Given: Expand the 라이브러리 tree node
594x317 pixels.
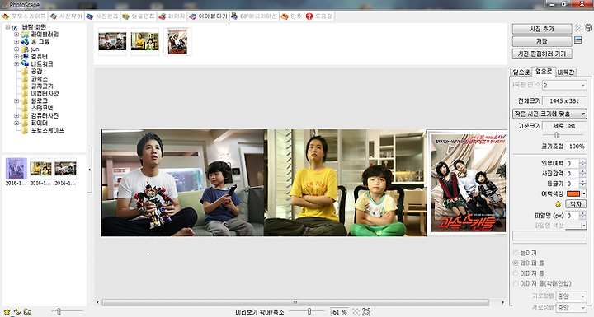Looking at the screenshot, I should pyautogui.click(x=16, y=35).
